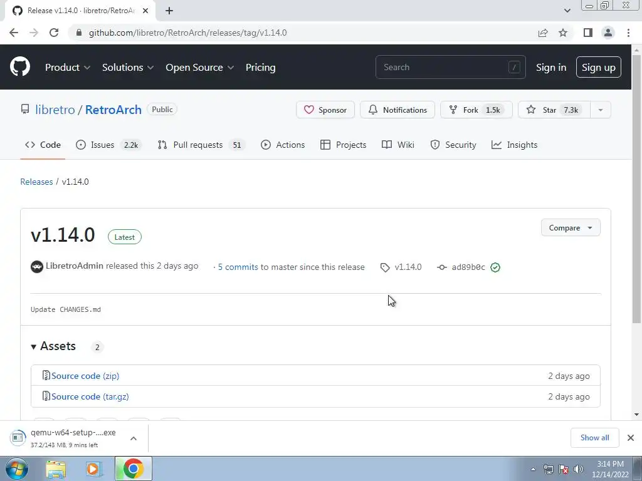Open the Insights tab

[x=514, y=145]
